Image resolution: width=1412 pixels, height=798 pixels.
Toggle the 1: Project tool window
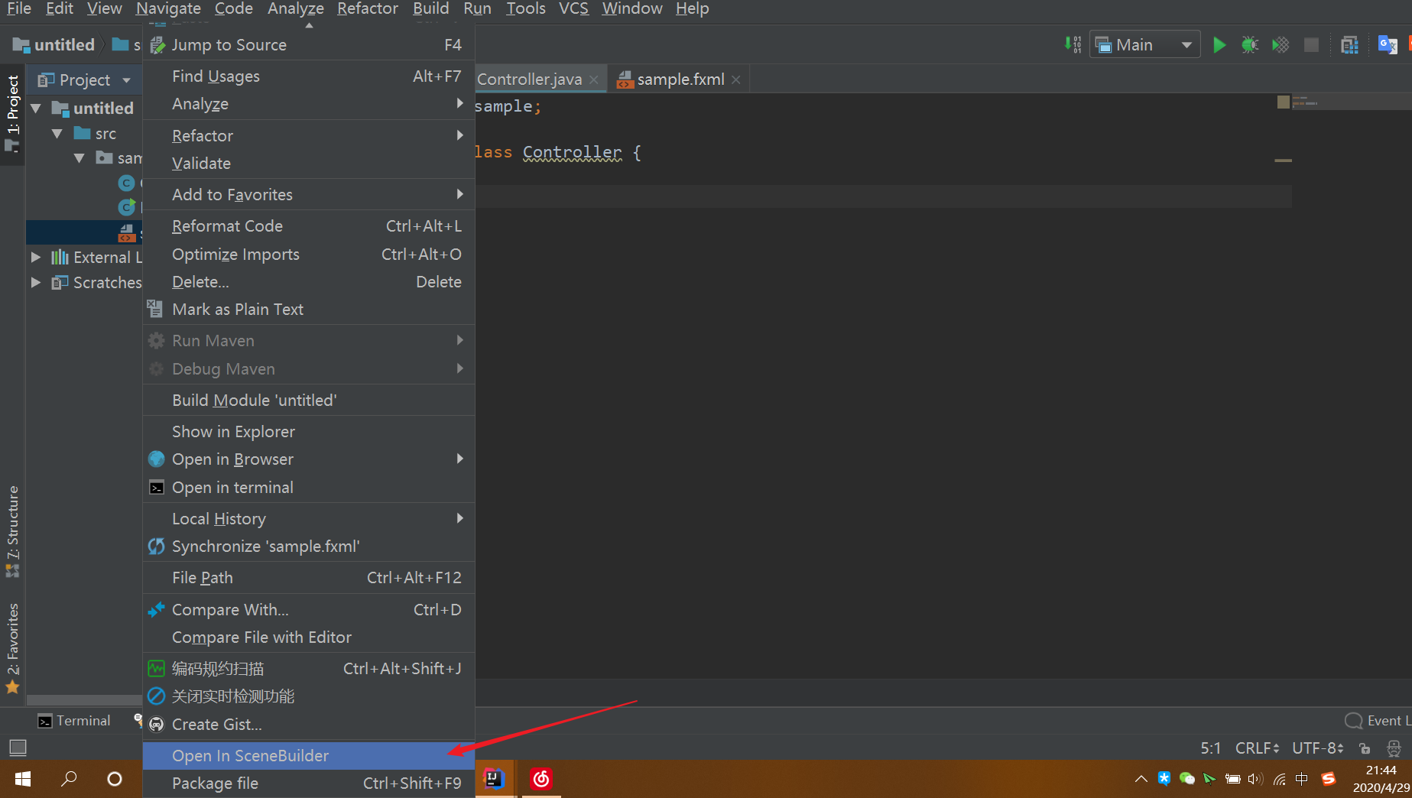[x=13, y=113]
